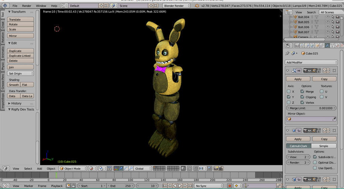The width and height of the screenshot is (344, 189).
Task: Hide Bolt.004 with its eye icon
Action: coord(328,17)
